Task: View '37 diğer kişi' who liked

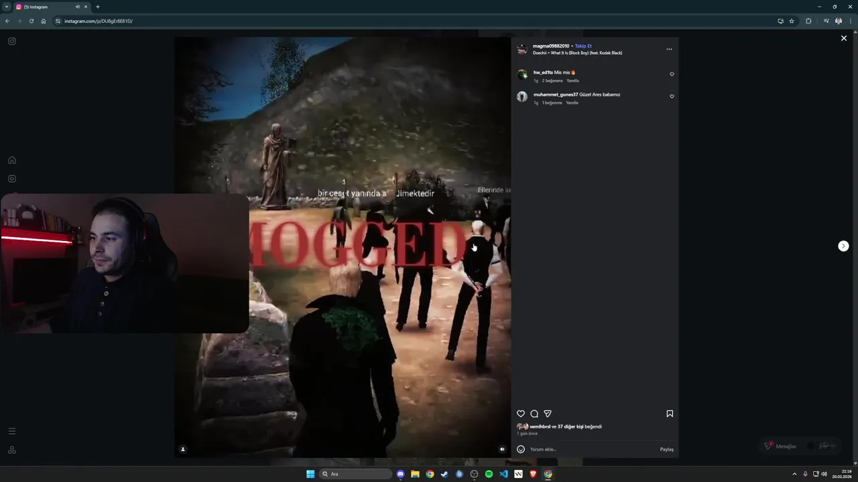Action: [570, 426]
